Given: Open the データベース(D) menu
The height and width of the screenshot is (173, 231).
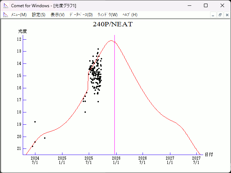Looking at the screenshot, I should [x=81, y=15].
